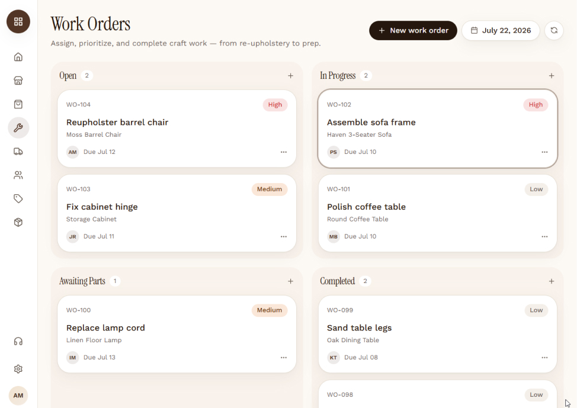Click the Linen Floor Lamp text
Screen dimensions: 577x408
click(x=94, y=340)
